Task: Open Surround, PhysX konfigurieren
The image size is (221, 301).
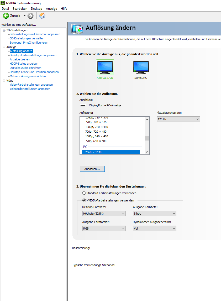Action: click(x=29, y=43)
